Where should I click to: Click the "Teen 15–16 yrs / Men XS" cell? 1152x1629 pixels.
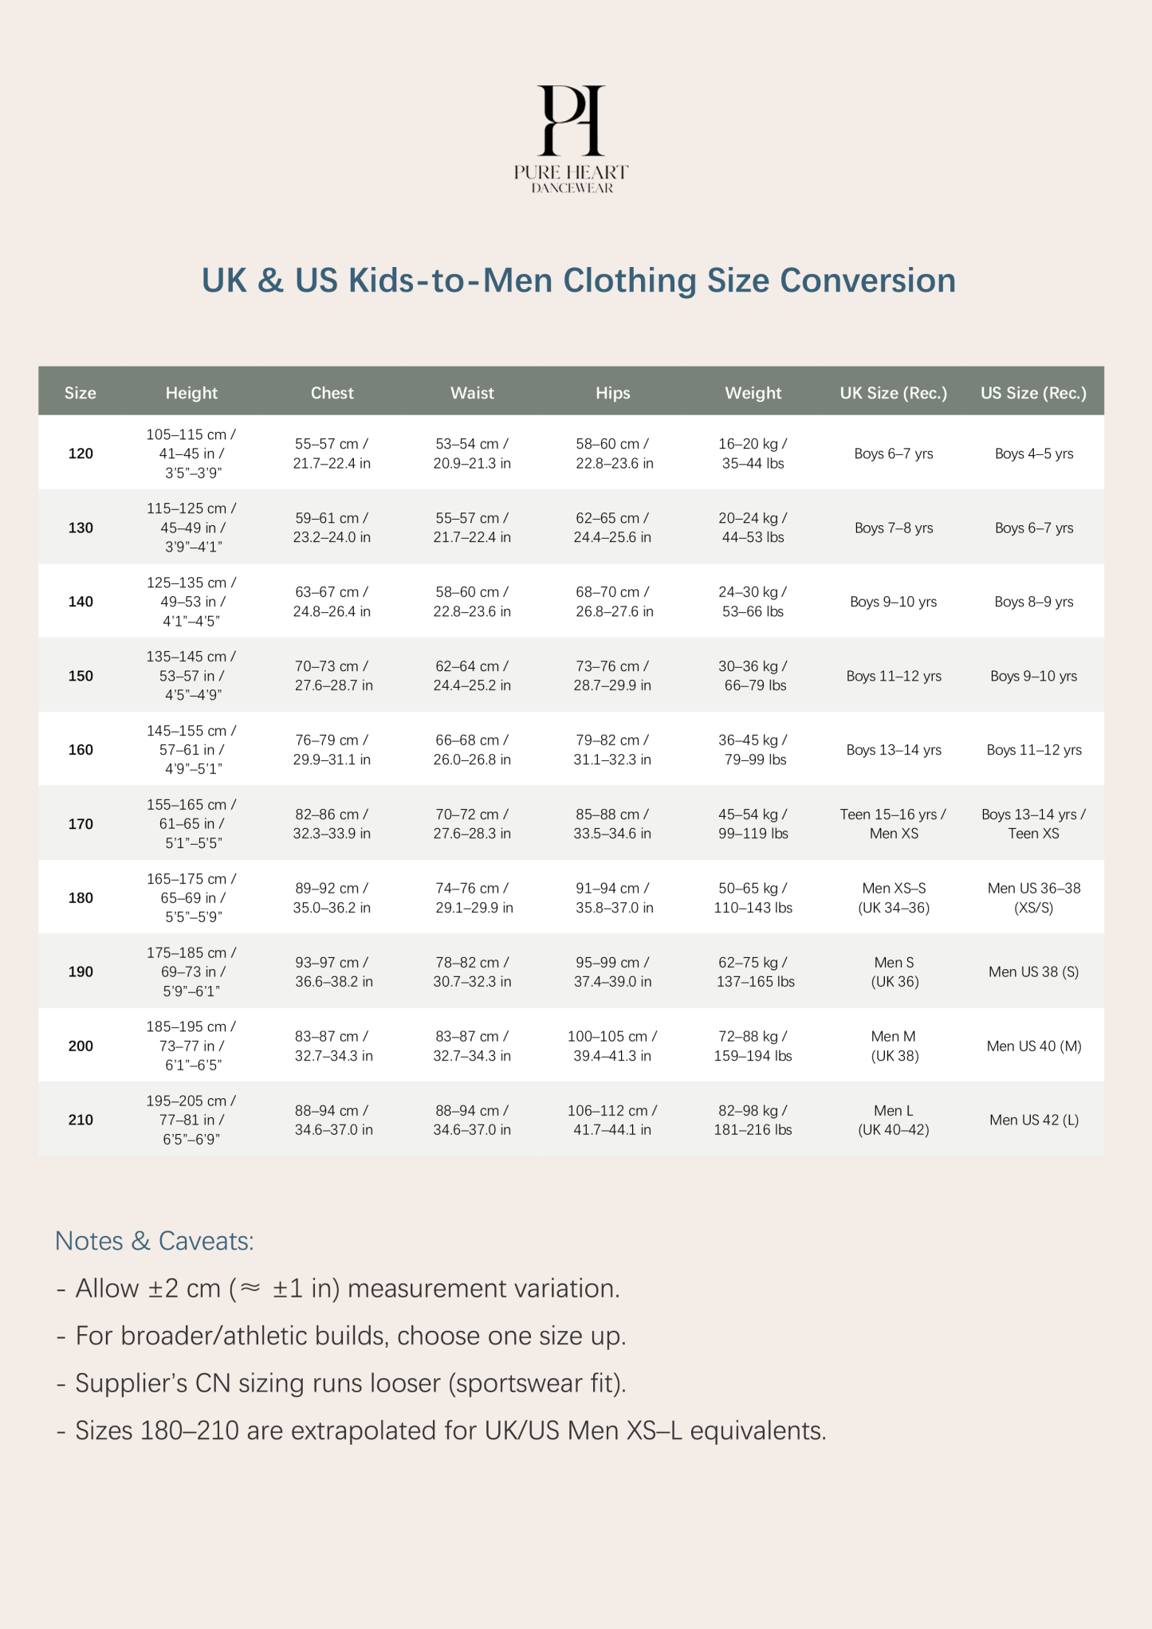893,824
